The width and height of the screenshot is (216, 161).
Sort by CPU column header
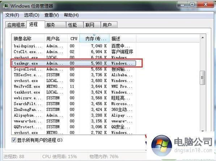73,39
